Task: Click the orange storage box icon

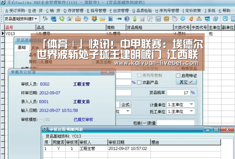Action: pyautogui.click(x=166, y=19)
